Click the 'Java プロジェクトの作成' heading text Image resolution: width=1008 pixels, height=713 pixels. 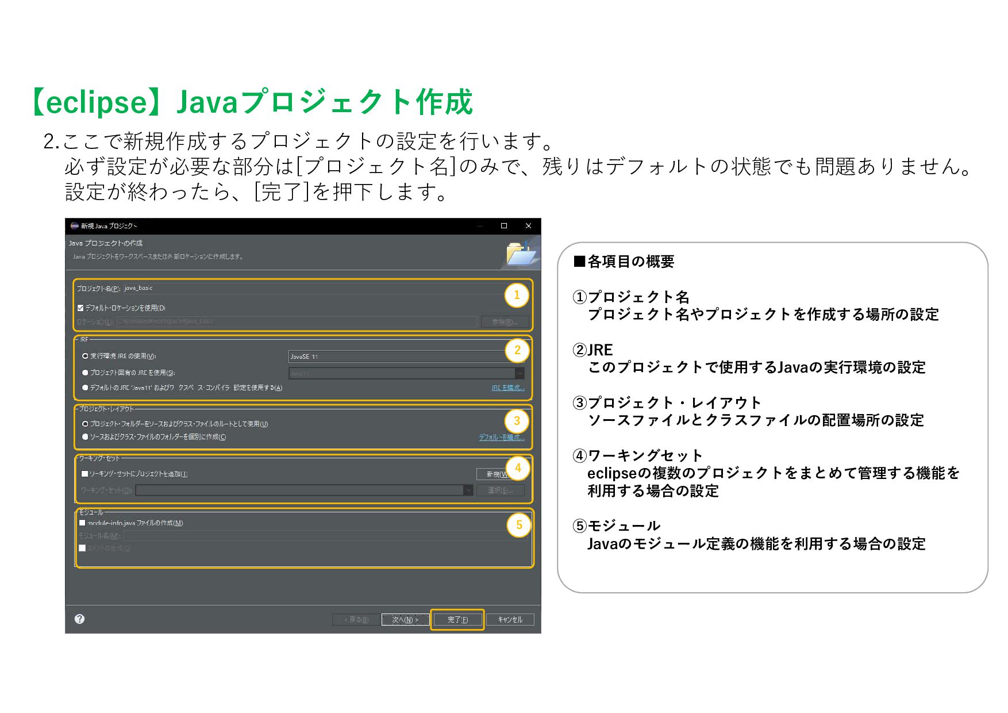click(x=106, y=243)
